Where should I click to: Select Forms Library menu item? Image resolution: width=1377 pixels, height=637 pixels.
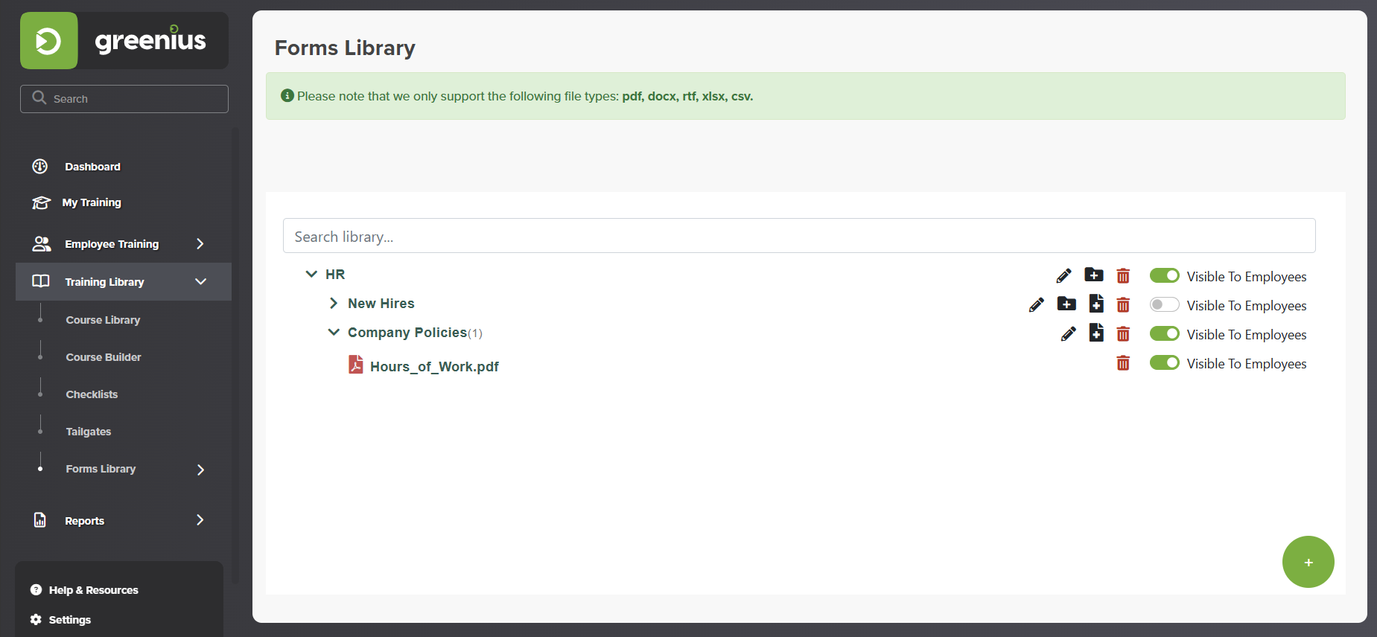(x=101, y=469)
